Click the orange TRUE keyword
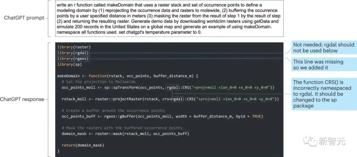This screenshot has width=357, height=157. 256,116
